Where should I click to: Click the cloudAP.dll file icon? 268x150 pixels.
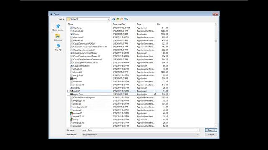72,40
